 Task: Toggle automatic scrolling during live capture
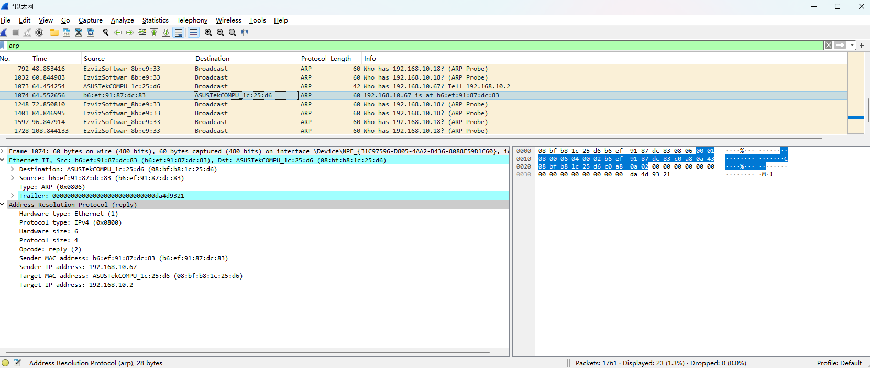click(x=179, y=32)
